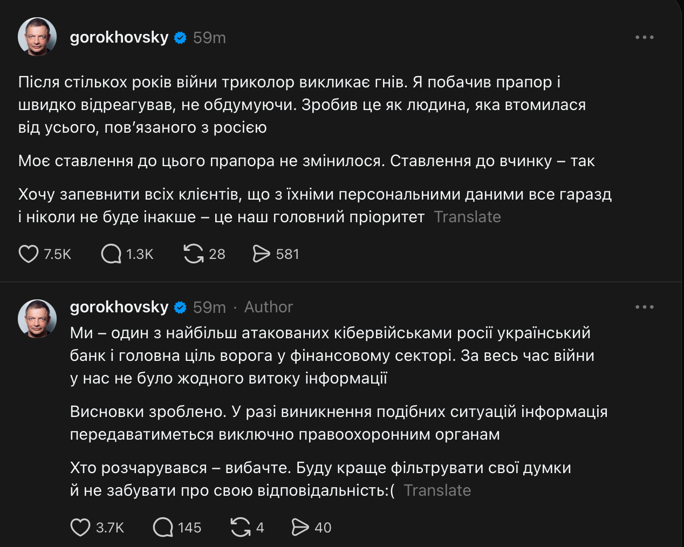Screen dimensions: 684x547
Task: Open replies on the first post
Action: pos(112,254)
